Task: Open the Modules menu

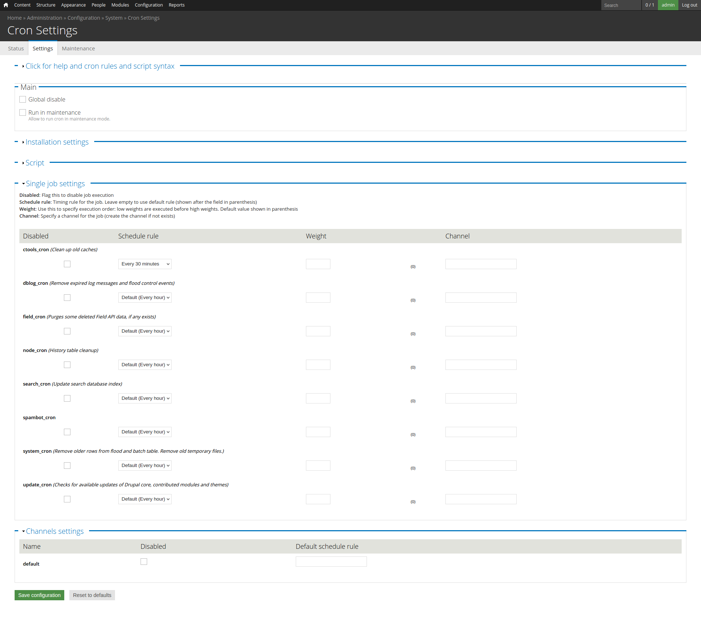Action: (x=120, y=5)
